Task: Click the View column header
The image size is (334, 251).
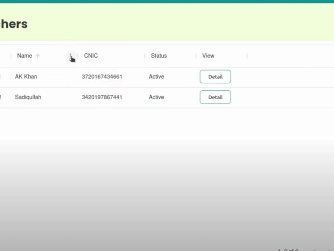Action: 208,56
